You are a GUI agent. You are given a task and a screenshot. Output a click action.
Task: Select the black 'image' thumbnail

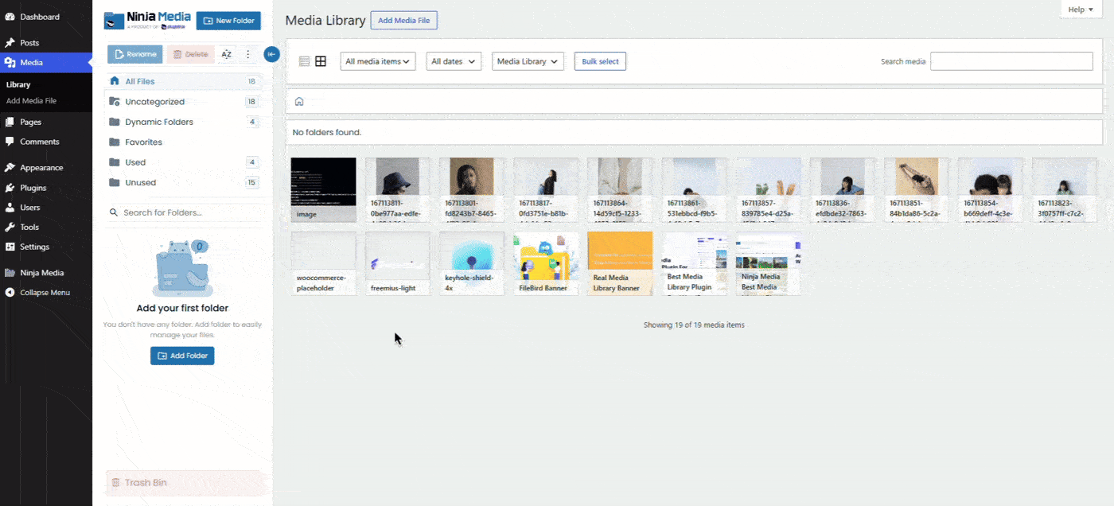click(x=323, y=189)
